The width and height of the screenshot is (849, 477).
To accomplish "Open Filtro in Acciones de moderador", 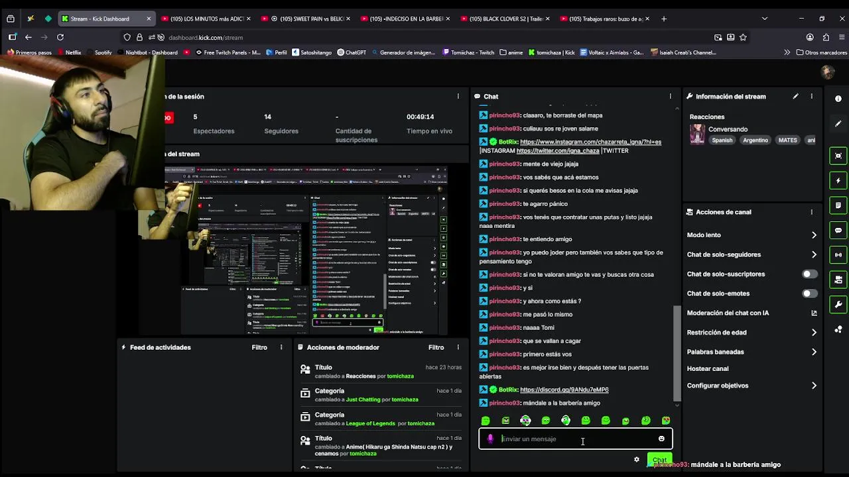I will pyautogui.click(x=436, y=347).
